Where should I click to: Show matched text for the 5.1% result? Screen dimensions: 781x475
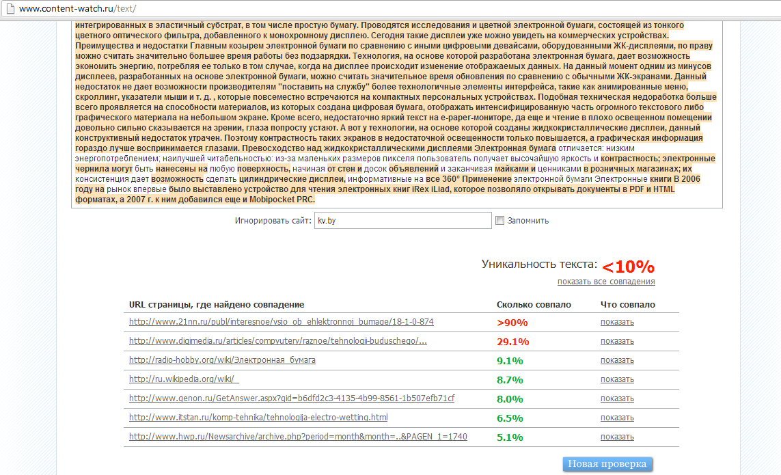pyautogui.click(x=617, y=437)
